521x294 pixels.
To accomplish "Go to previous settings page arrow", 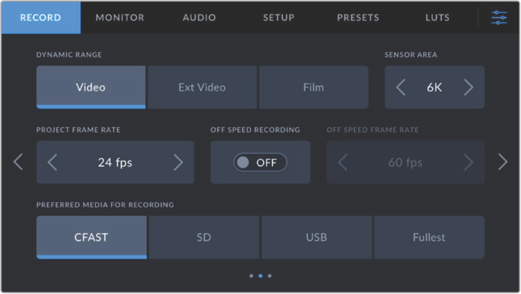I will 18,162.
